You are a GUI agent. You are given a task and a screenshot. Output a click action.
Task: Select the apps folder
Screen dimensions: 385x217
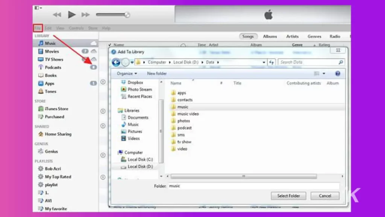click(x=182, y=93)
